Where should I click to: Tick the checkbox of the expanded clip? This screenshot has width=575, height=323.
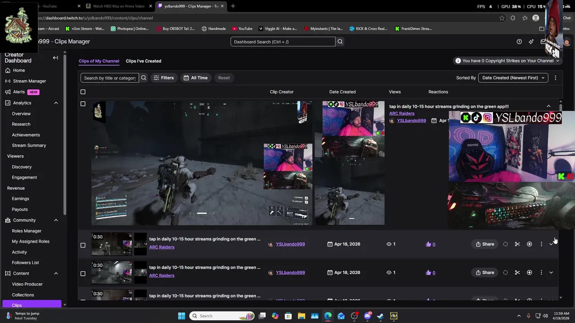click(x=83, y=104)
